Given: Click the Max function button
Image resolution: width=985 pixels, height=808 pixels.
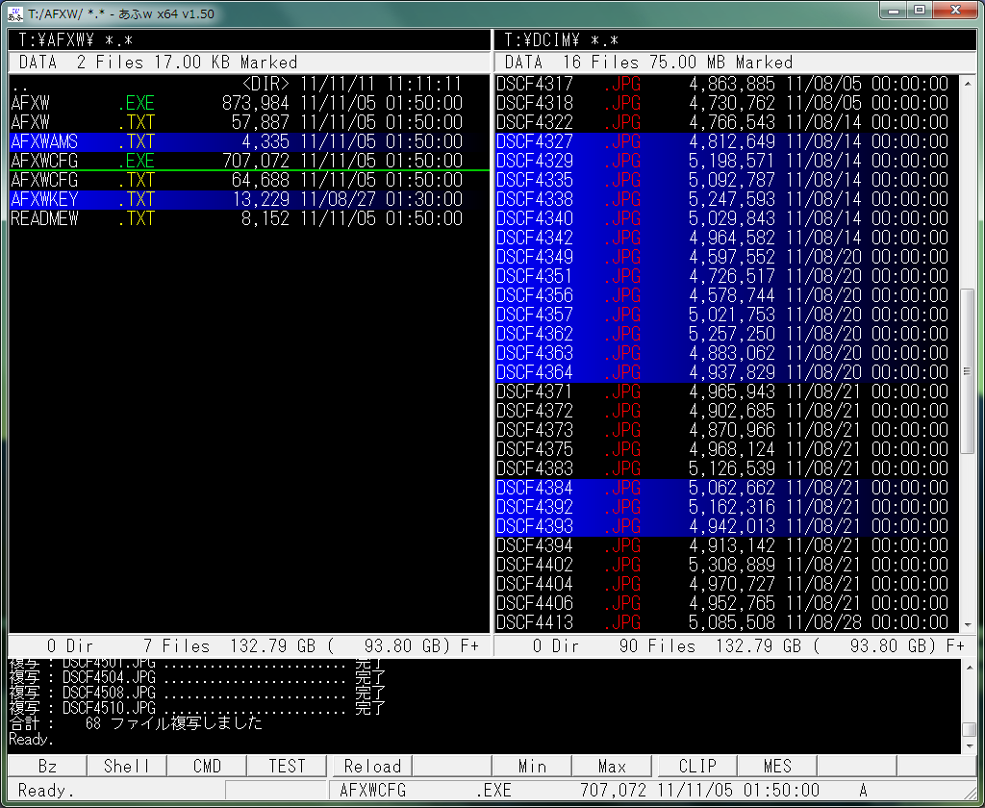Looking at the screenshot, I should tap(612, 766).
